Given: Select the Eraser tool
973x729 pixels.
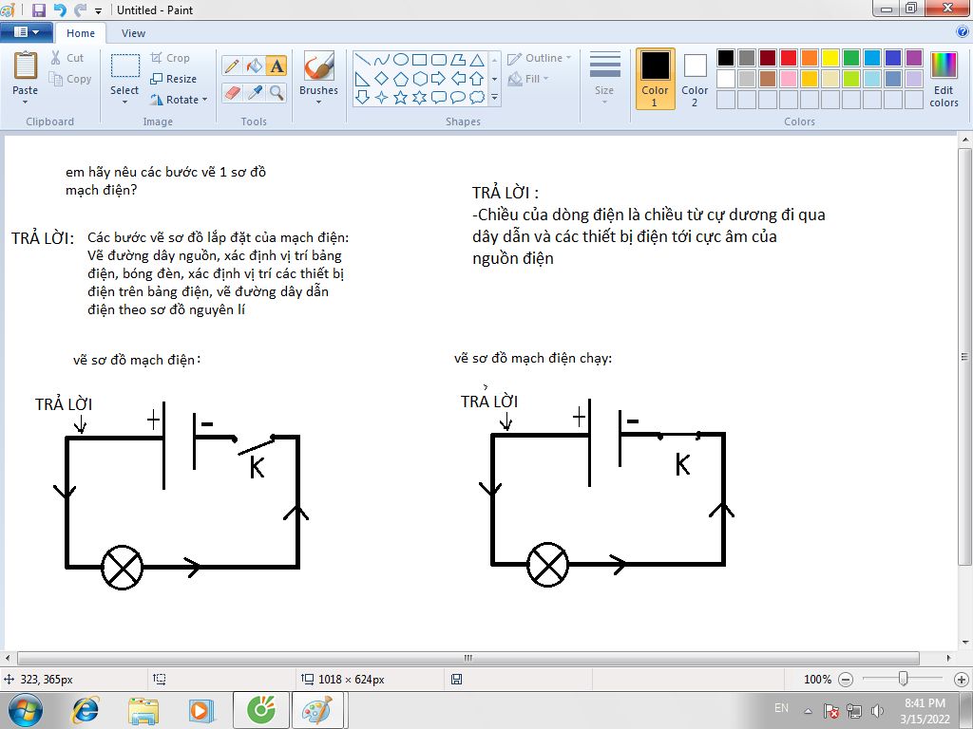Looking at the screenshot, I should [232, 93].
